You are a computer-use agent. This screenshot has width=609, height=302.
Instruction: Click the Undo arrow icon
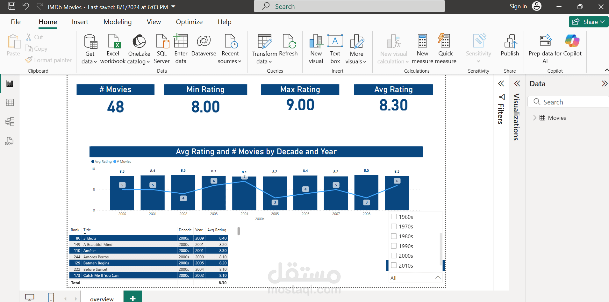[26, 6]
